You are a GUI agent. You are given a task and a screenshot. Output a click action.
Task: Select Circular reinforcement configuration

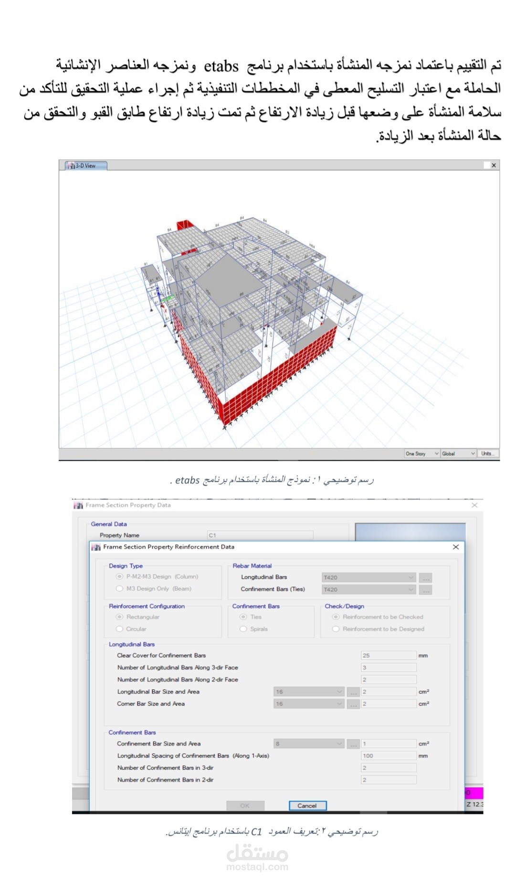120,629
